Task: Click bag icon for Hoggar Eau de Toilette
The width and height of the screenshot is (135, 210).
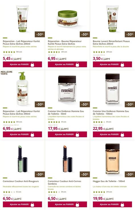Action: click(x=122, y=205)
